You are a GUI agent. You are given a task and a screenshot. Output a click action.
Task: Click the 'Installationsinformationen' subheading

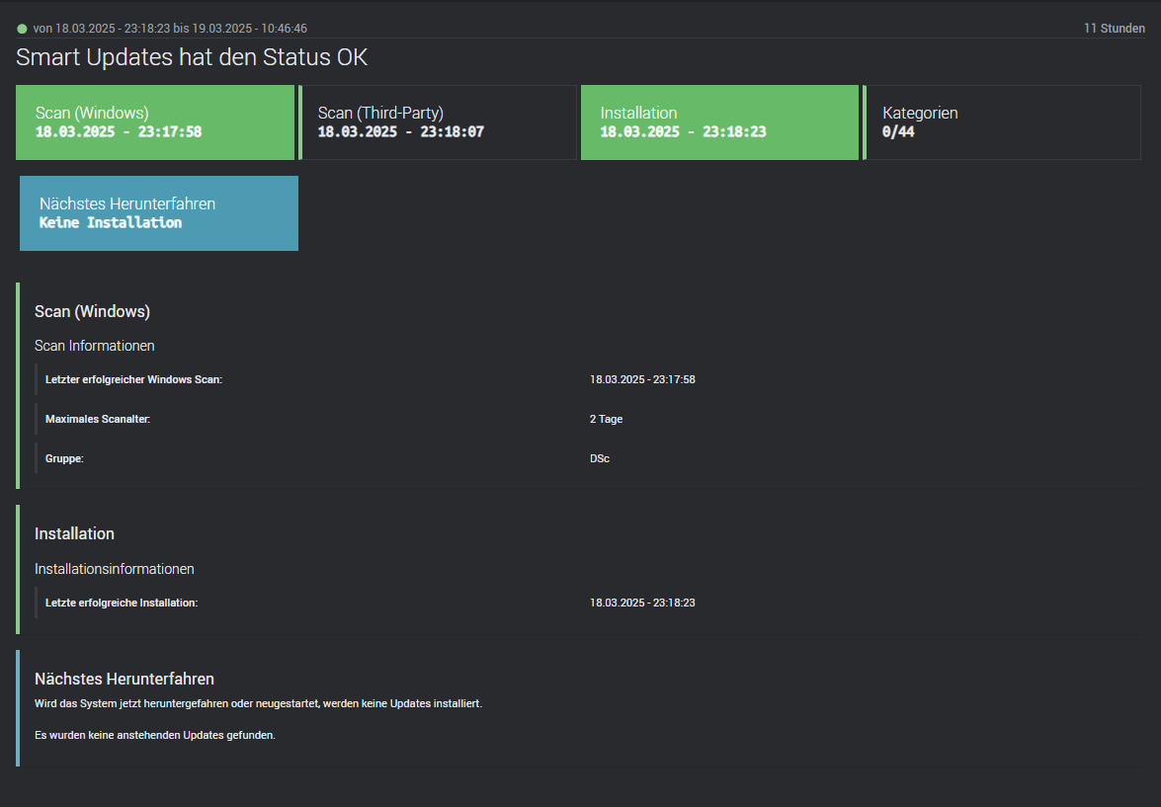[x=115, y=569]
